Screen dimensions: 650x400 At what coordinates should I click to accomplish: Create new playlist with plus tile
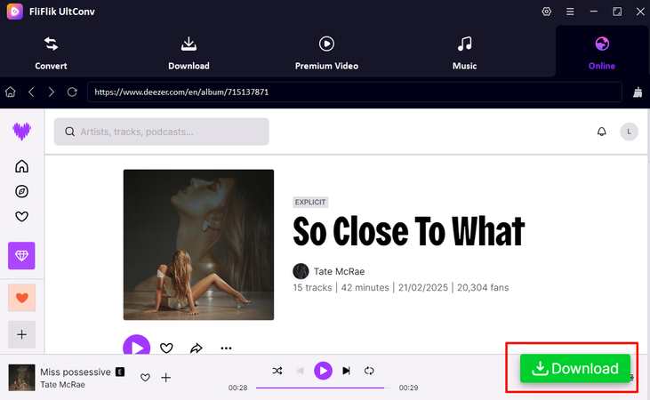pos(21,334)
